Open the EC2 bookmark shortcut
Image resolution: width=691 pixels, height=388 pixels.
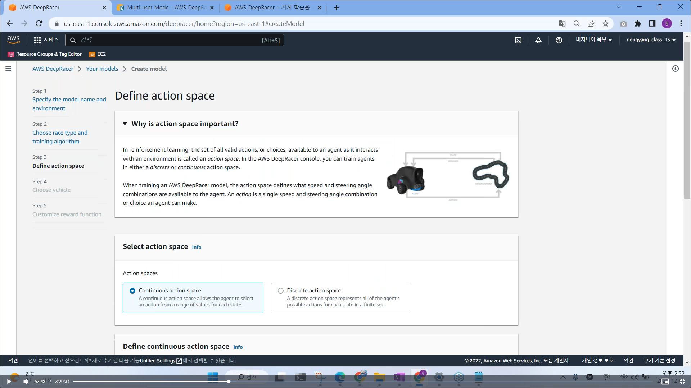coord(98,54)
